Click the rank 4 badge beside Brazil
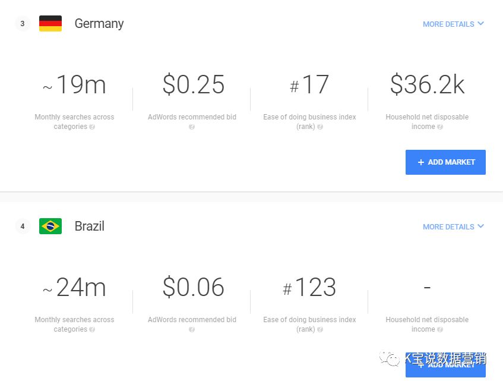 [x=23, y=226]
